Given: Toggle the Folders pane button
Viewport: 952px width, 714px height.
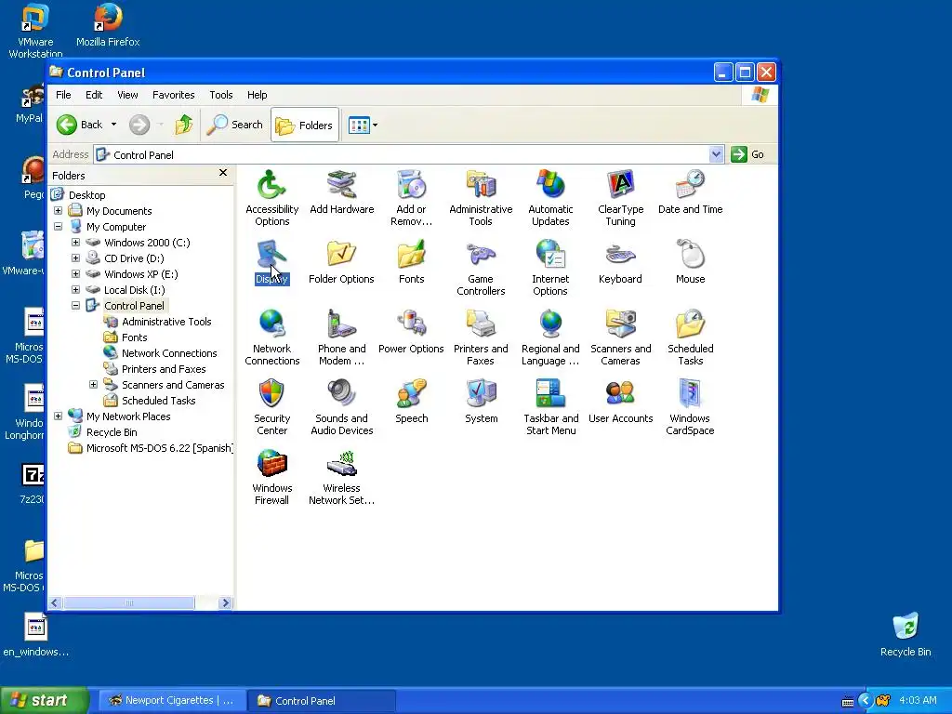Looking at the screenshot, I should [305, 126].
